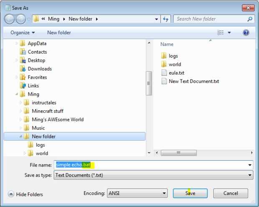The image size is (259, 207).
Task: Click the Forward navigation arrow button
Action: [20, 19]
